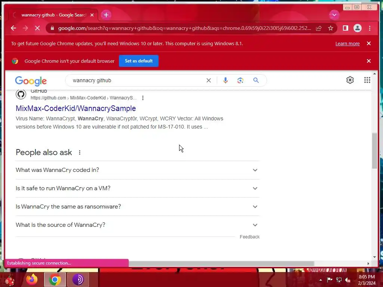Open the Google apps grid
Screen dimensions: 383x287
[367, 80]
